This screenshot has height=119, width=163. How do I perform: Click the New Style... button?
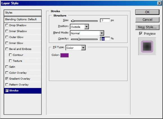pos(147,27)
